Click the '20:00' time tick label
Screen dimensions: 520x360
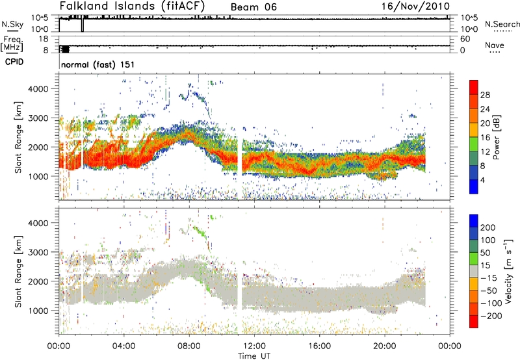click(384, 346)
